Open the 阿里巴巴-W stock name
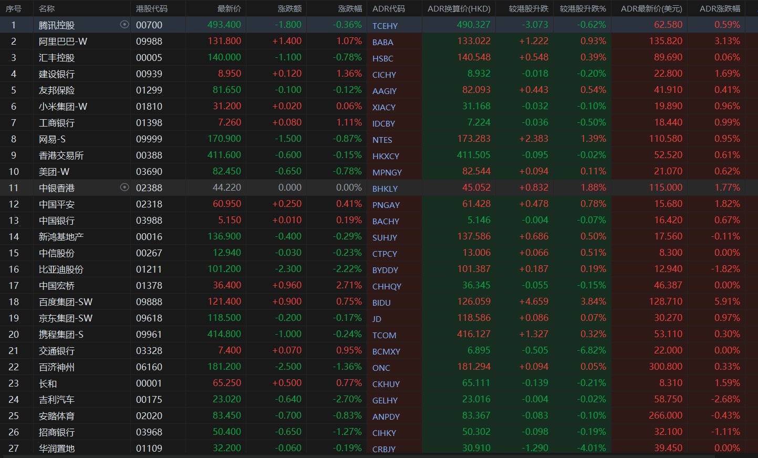 (63, 41)
